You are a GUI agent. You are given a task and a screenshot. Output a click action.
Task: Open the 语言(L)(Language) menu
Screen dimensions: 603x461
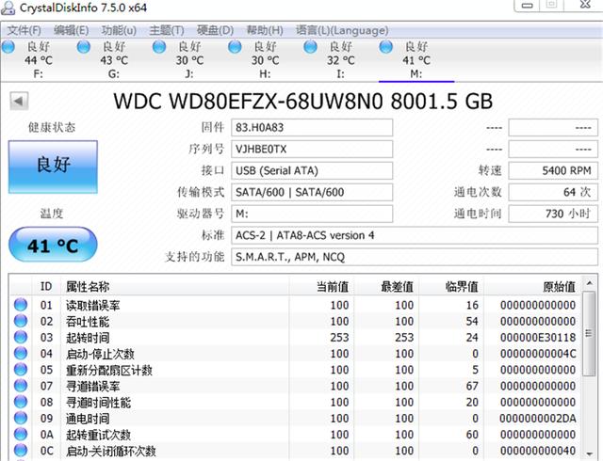[342, 30]
